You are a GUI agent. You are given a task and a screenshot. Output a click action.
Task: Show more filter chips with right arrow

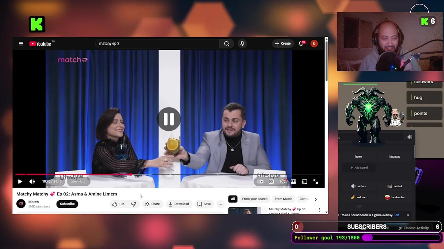tap(315, 199)
